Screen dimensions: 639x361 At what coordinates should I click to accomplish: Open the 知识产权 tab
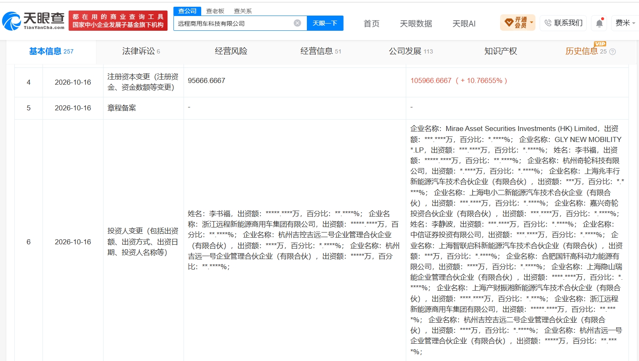[x=501, y=51]
